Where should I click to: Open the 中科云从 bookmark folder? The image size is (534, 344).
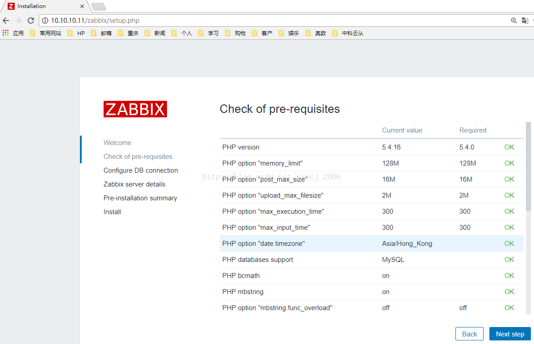click(x=348, y=33)
